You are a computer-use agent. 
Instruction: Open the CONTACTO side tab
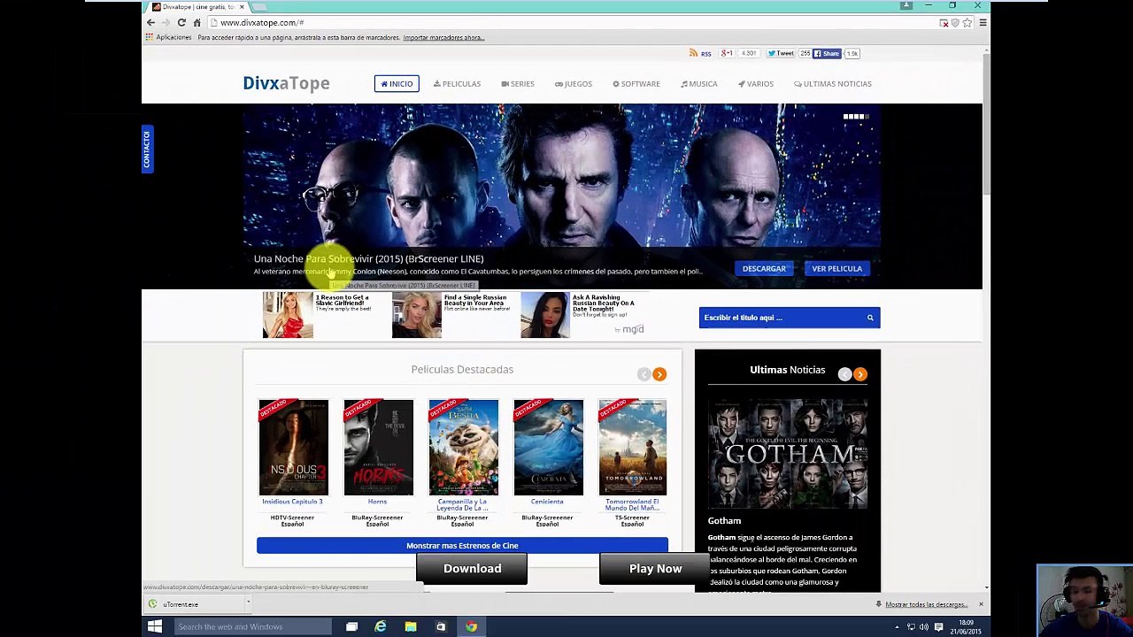coord(147,150)
